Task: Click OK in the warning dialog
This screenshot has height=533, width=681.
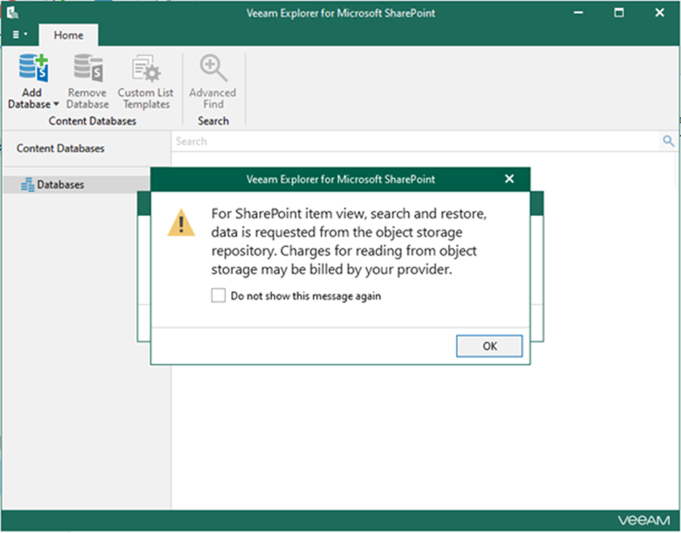Action: (490, 346)
